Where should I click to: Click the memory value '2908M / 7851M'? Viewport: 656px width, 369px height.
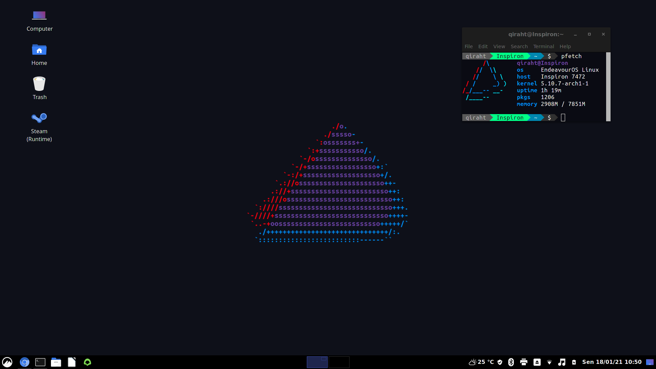[x=563, y=104]
